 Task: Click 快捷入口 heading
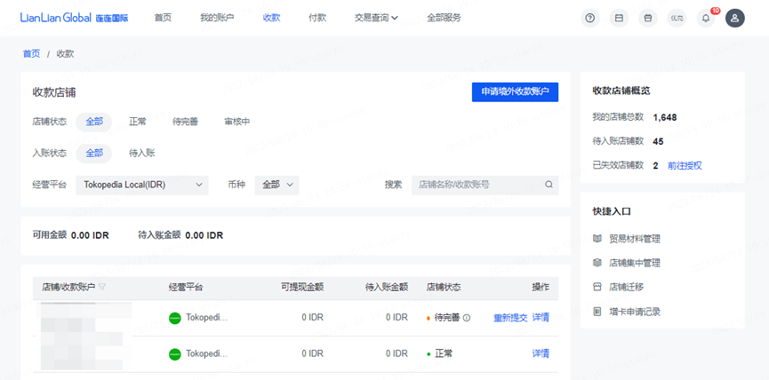(612, 212)
